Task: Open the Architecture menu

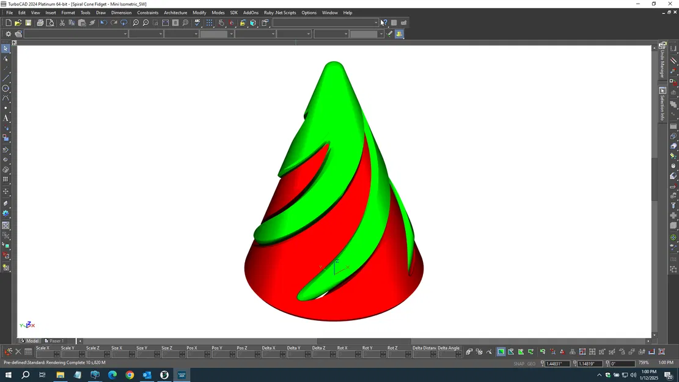Action: [175, 13]
